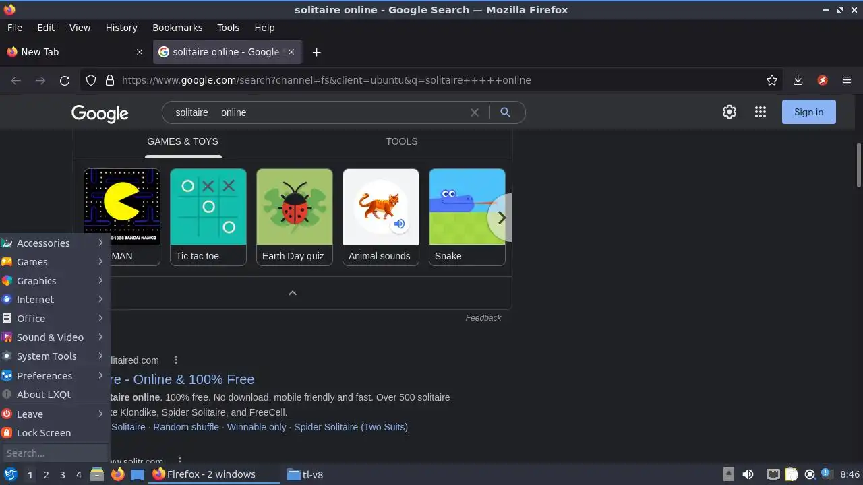Click the show desktop icon in taskbar
The height and width of the screenshot is (485, 863).
point(138,475)
